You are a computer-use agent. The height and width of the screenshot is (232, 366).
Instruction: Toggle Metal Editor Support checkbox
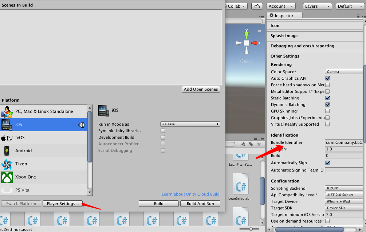click(327, 91)
